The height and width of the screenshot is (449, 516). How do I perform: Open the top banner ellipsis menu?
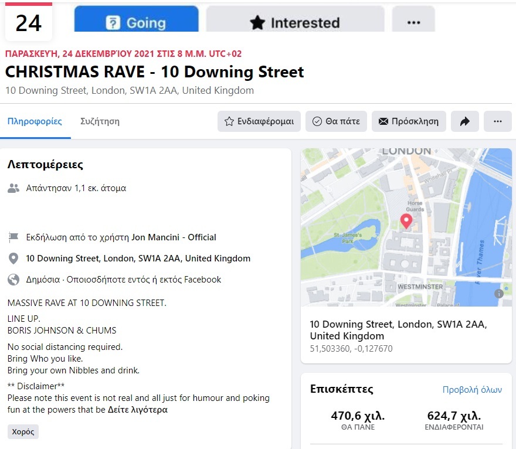coord(413,22)
